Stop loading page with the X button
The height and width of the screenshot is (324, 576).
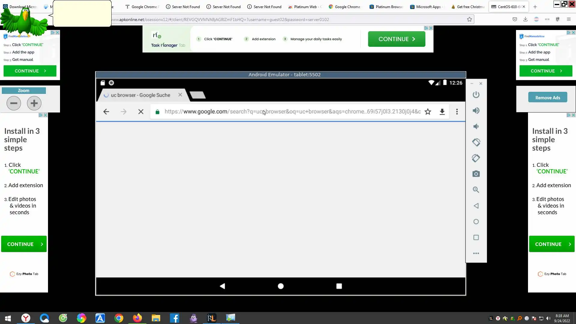141,112
